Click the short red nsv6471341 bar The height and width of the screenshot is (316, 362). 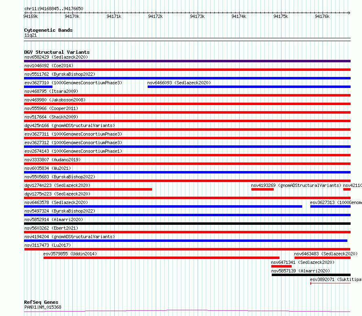(x=281, y=266)
